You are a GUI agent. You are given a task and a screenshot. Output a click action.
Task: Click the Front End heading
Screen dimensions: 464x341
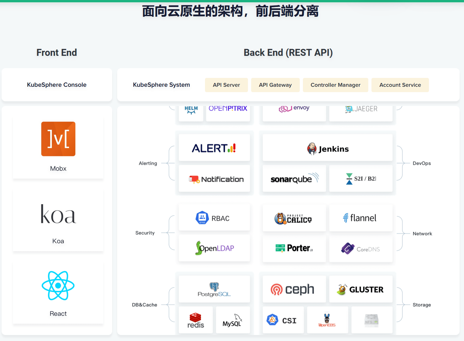click(x=57, y=52)
